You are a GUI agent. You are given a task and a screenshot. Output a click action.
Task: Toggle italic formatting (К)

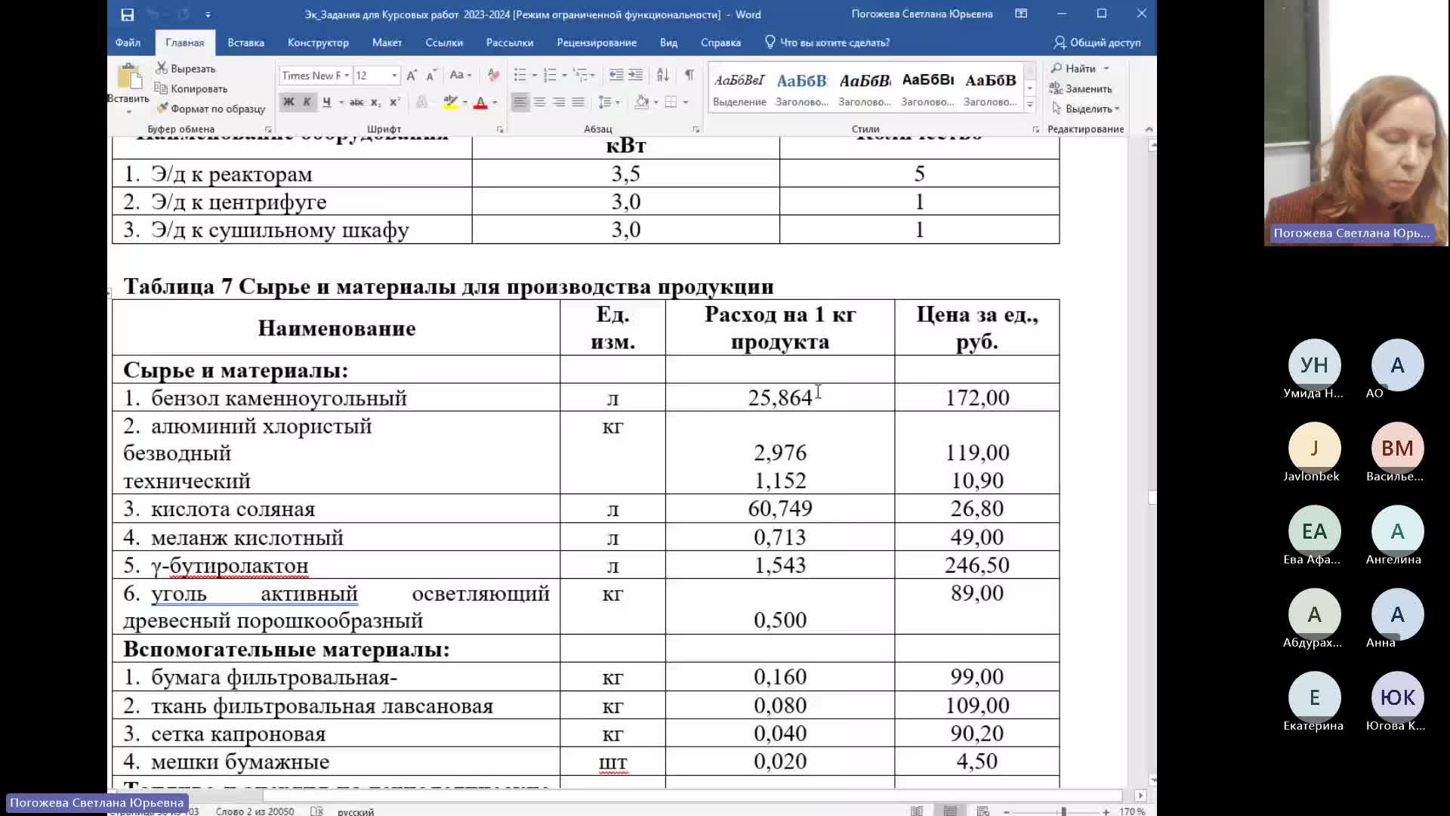click(x=307, y=102)
